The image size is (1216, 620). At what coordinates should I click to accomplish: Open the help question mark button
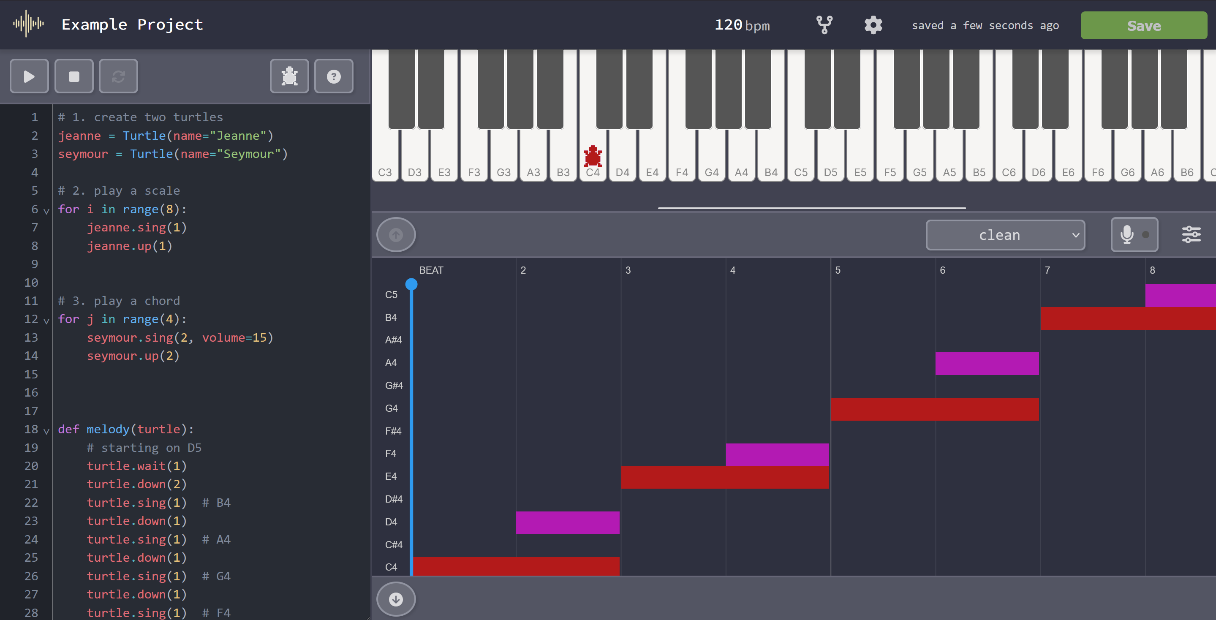[x=333, y=76]
